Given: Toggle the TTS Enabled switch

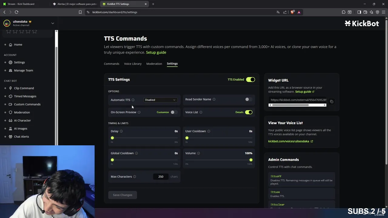Looking at the screenshot, I should click(x=250, y=80).
